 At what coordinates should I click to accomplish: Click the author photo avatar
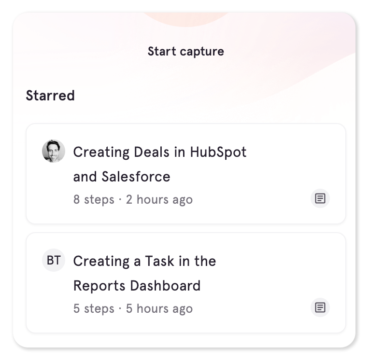(53, 152)
